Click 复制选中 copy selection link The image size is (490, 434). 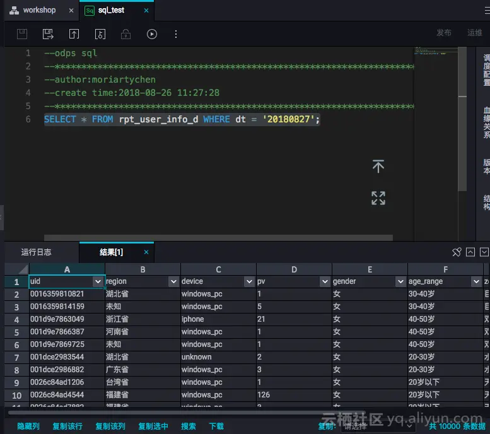click(x=153, y=426)
